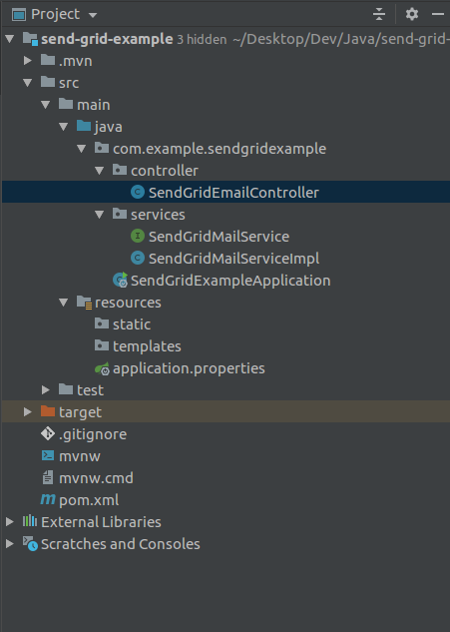The width and height of the screenshot is (450, 632).
Task: Collapse the resources folder arrow
Action: [x=64, y=303]
